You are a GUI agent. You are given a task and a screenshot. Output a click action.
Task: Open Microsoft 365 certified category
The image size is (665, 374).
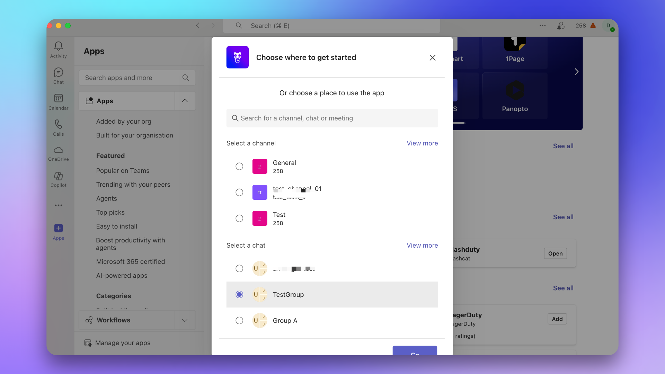130,262
